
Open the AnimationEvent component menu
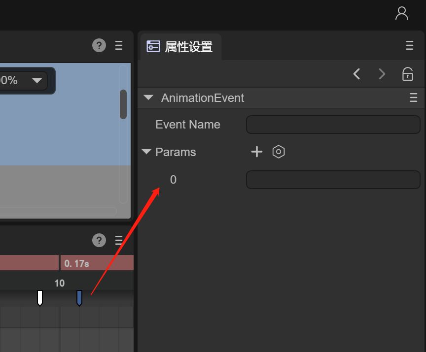pos(414,98)
